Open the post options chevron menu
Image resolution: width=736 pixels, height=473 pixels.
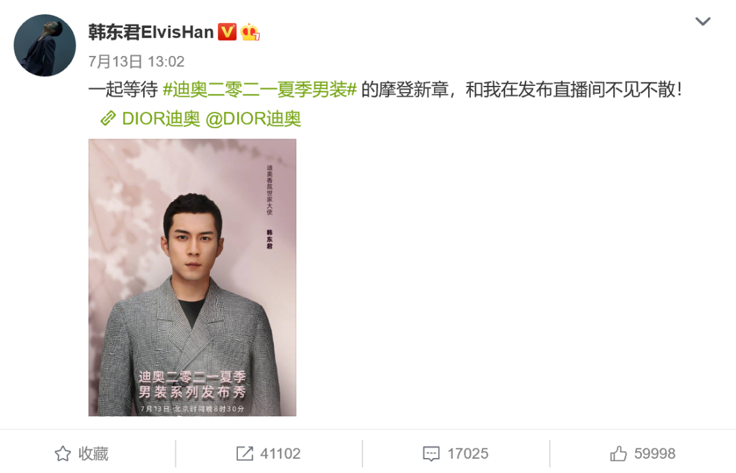[x=702, y=22]
